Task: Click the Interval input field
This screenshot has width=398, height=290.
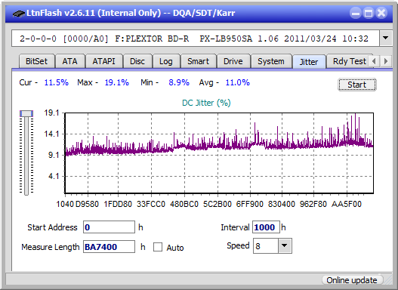Action: point(266,227)
